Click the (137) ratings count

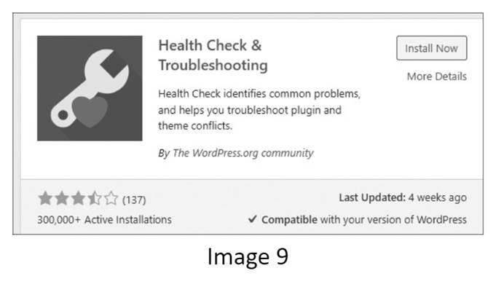134,200
